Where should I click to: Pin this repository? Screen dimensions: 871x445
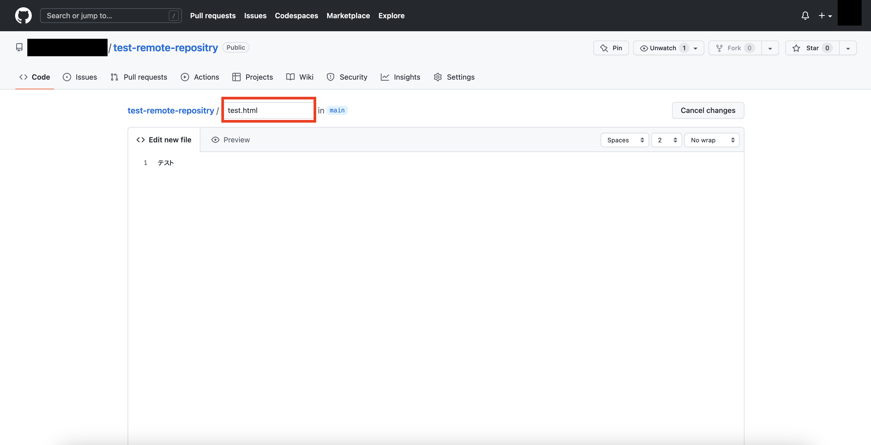coord(611,48)
